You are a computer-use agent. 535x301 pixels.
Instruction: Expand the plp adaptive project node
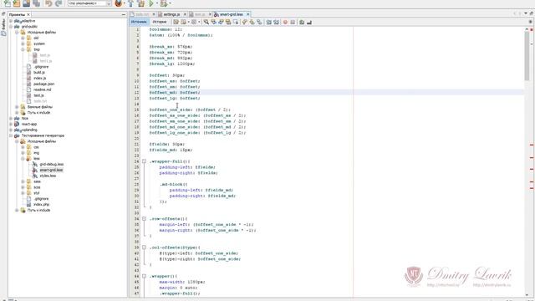pyautogui.click(x=11, y=21)
